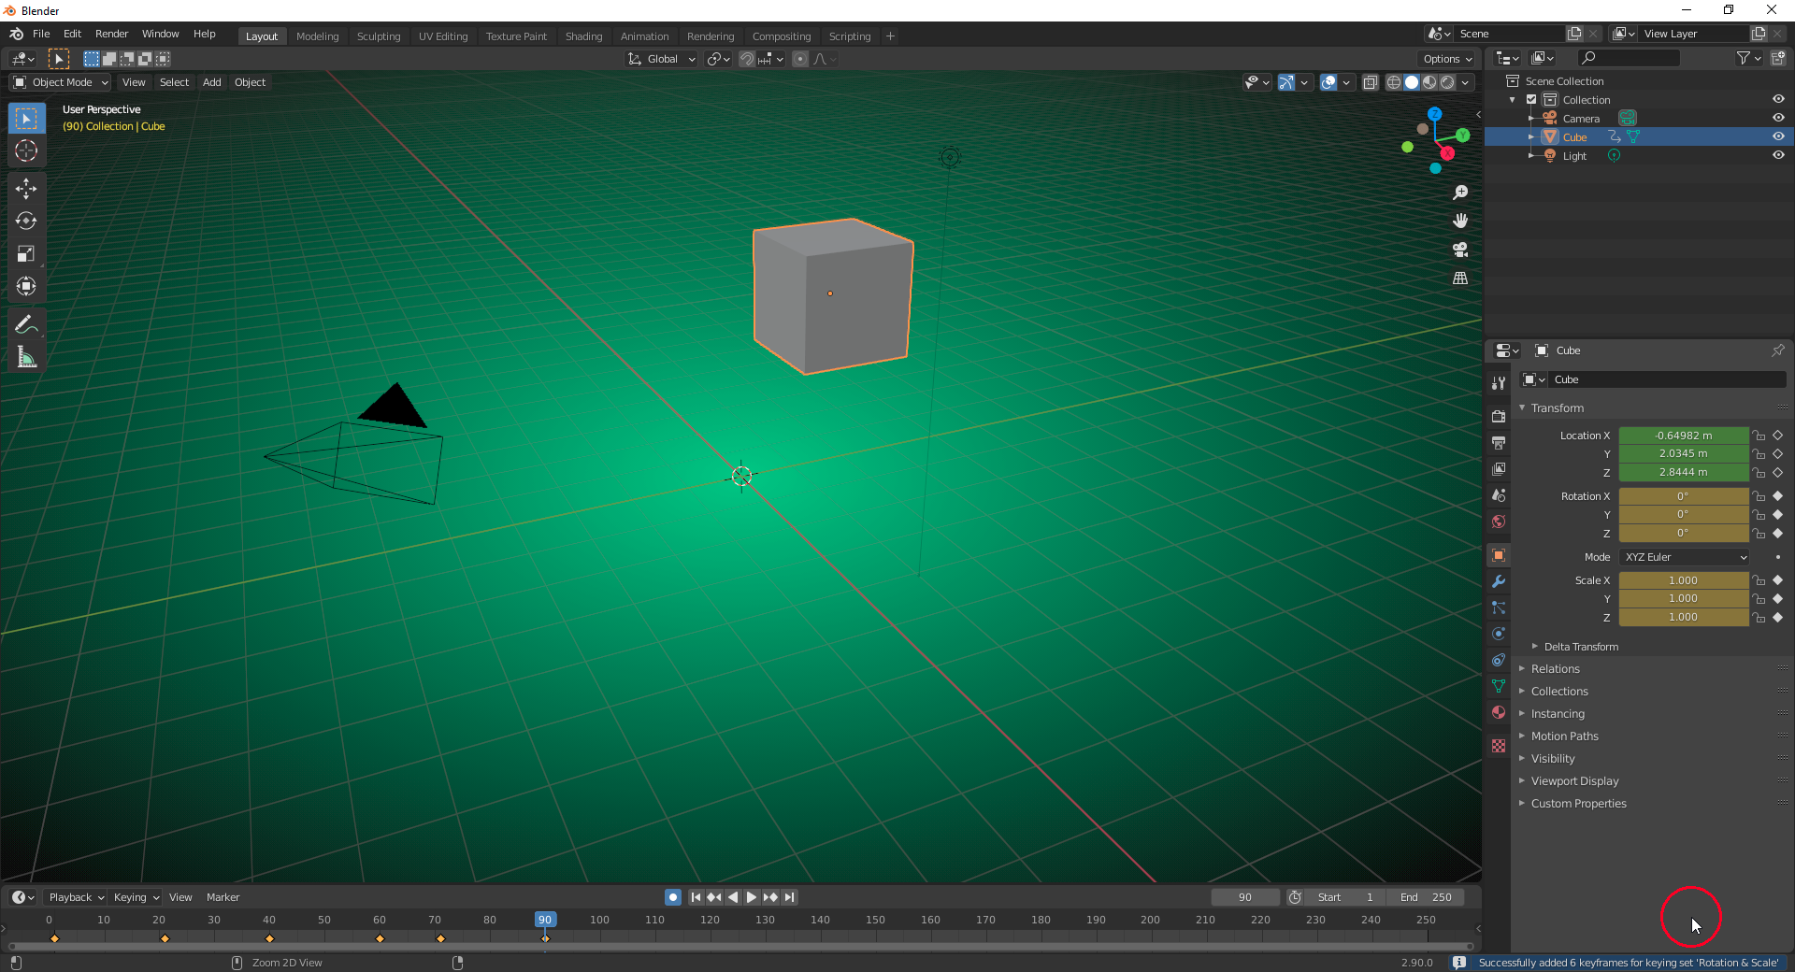The height and width of the screenshot is (972, 1795).
Task: Open the Object Data mesh tab
Action: pos(1499,686)
